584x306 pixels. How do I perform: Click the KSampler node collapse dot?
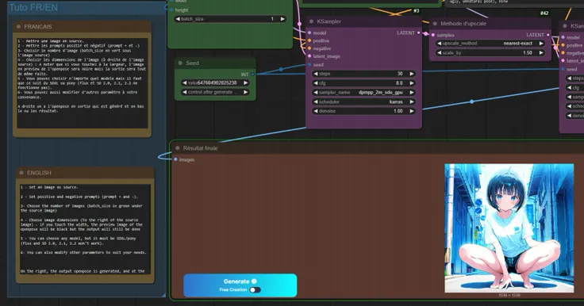pos(311,21)
